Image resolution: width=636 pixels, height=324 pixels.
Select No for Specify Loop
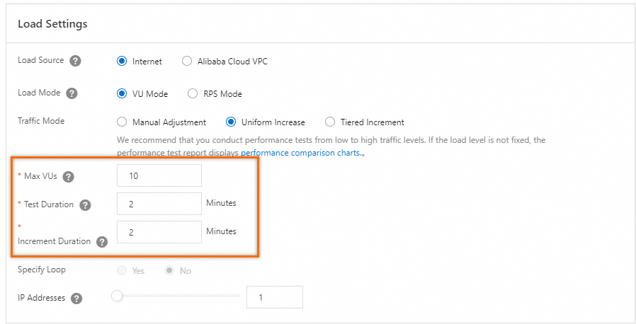[170, 271]
